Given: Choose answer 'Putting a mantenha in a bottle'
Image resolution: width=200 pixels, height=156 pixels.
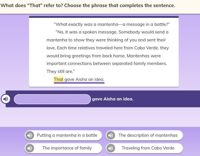Looking at the screenshot, I should click(x=63, y=135).
